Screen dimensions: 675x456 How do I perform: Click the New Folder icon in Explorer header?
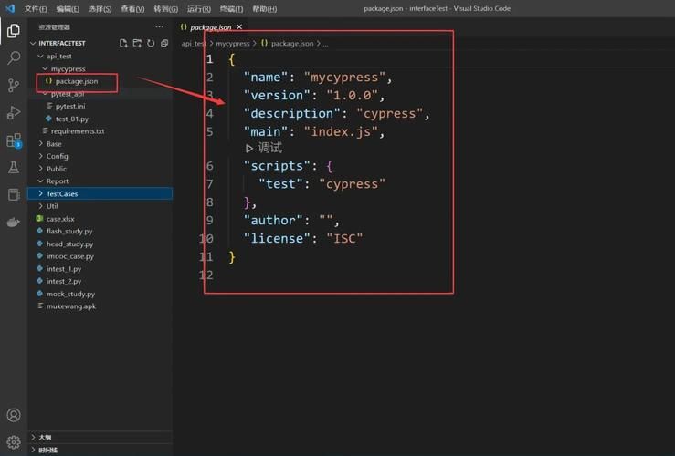point(137,43)
